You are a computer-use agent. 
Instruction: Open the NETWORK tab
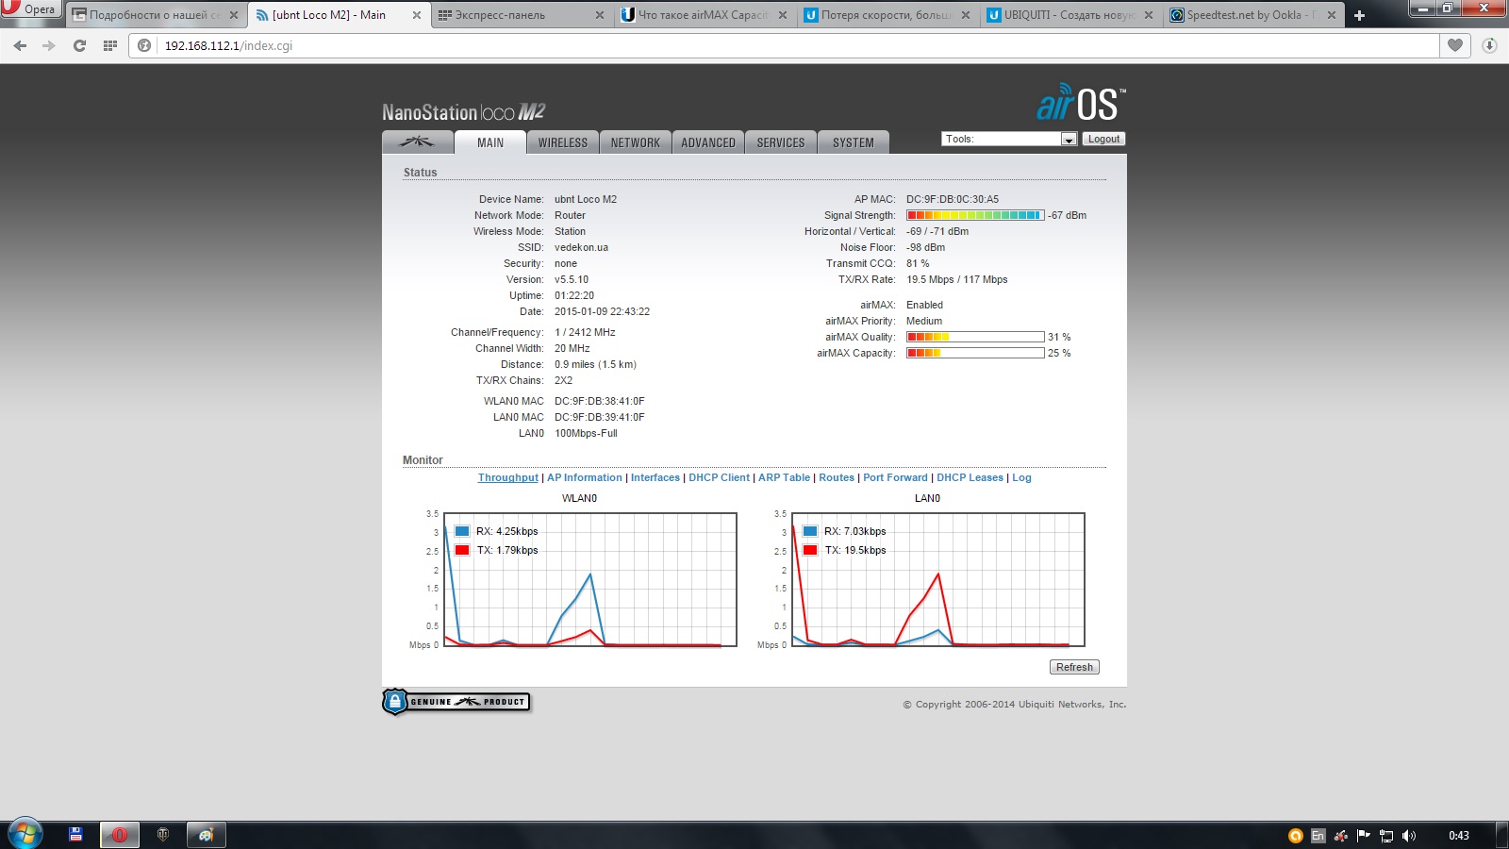point(635,142)
